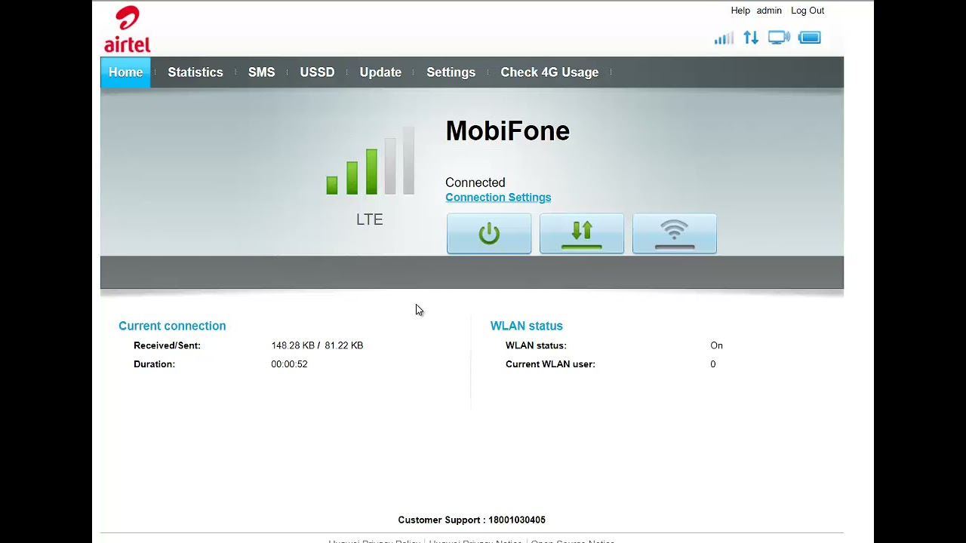The width and height of the screenshot is (966, 543).
Task: Click the Duration label
Action: pos(154,364)
